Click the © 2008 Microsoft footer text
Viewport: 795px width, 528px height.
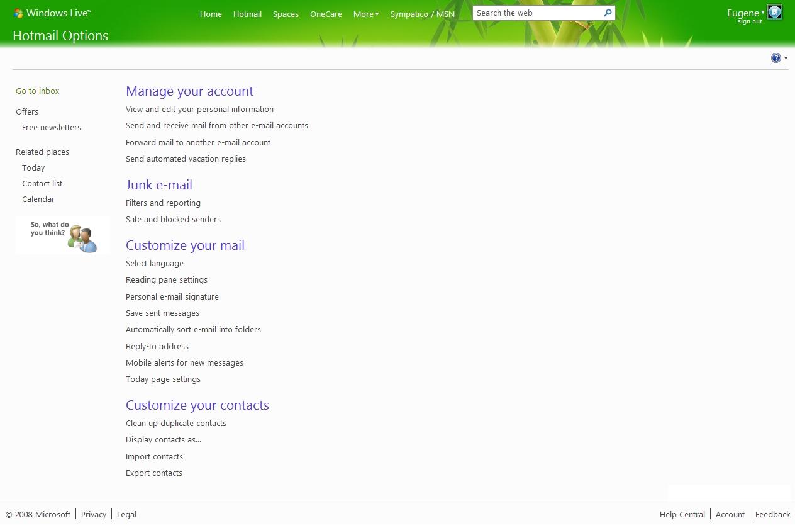(x=38, y=514)
